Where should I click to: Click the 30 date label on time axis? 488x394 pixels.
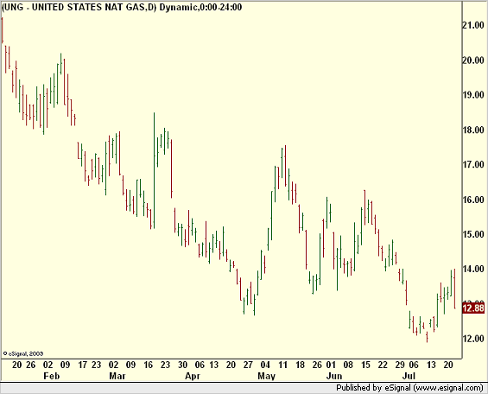tap(183, 365)
